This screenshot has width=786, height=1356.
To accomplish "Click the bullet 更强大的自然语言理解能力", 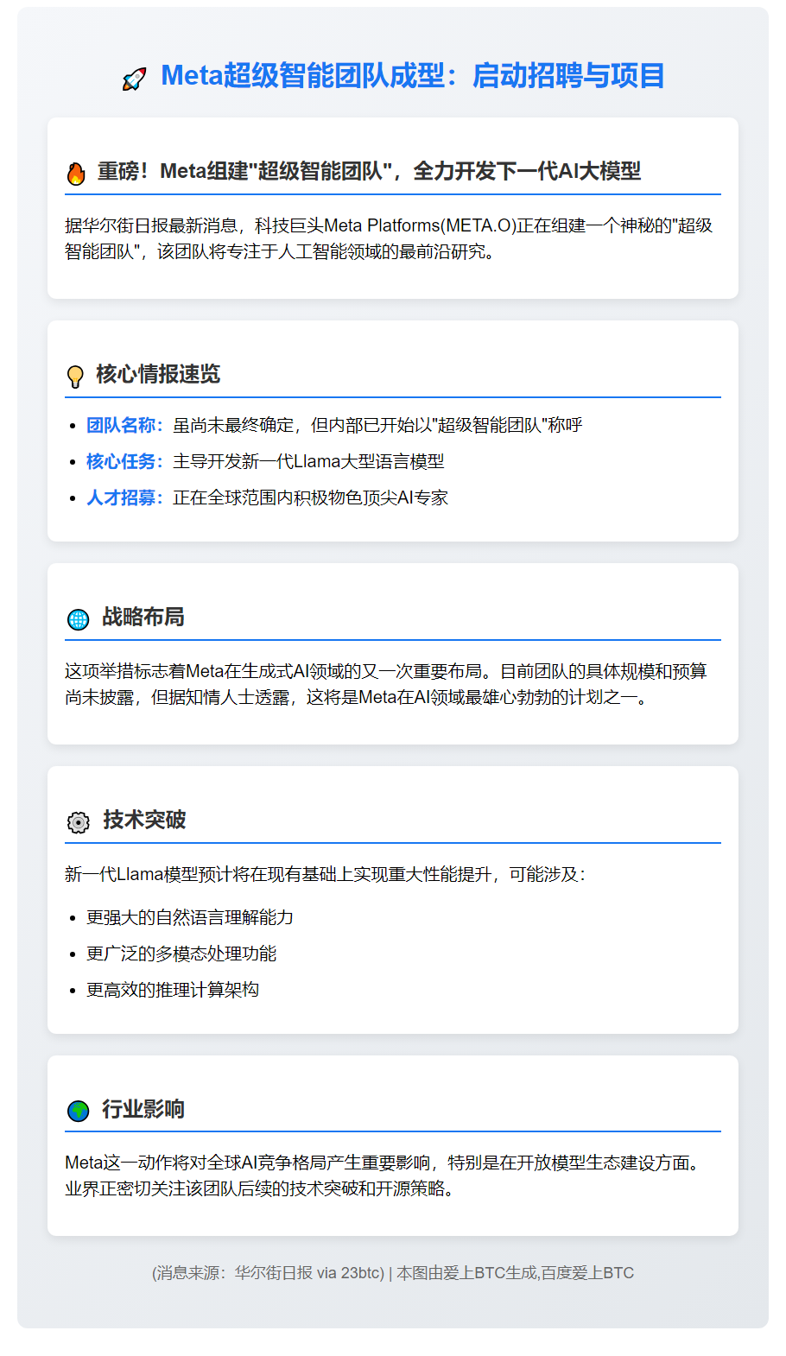I will (190, 917).
